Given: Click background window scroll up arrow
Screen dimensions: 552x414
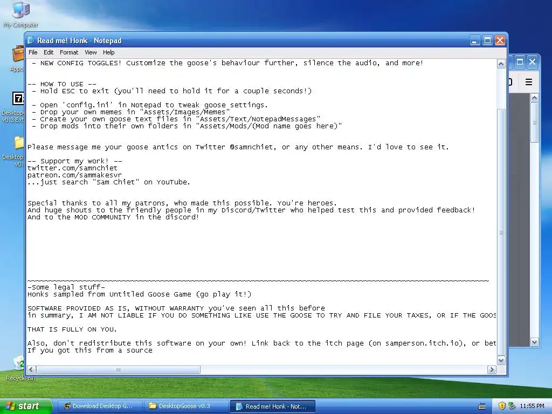Looking at the screenshot, I should point(534,98).
